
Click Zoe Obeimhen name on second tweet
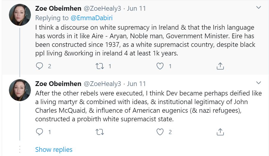(x=58, y=84)
